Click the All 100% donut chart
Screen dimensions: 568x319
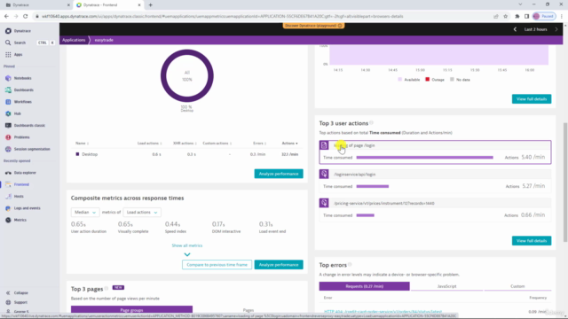(x=187, y=76)
